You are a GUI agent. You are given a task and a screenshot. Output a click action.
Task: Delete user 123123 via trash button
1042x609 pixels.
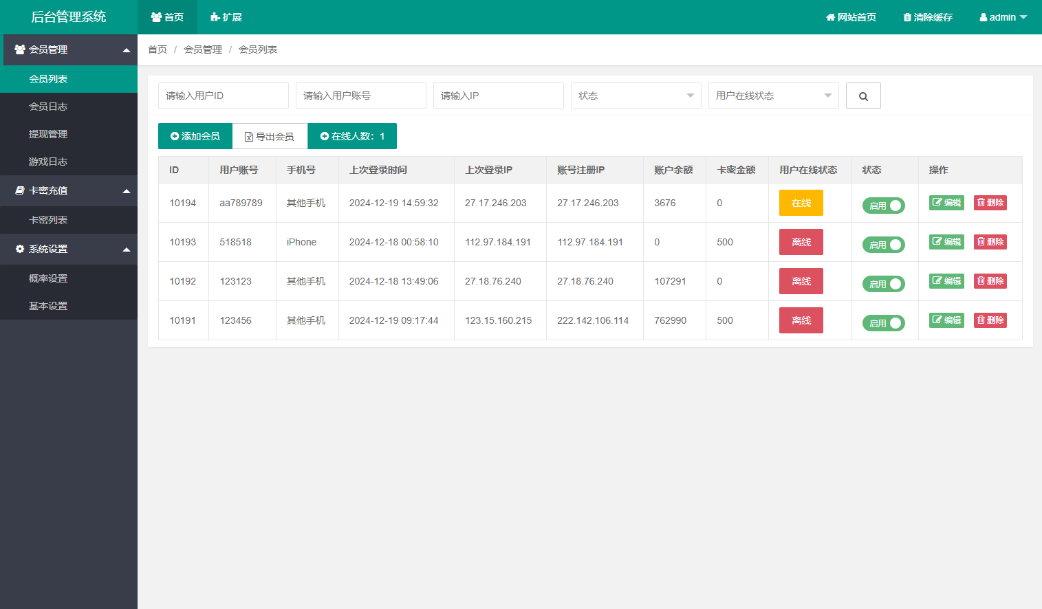(990, 281)
